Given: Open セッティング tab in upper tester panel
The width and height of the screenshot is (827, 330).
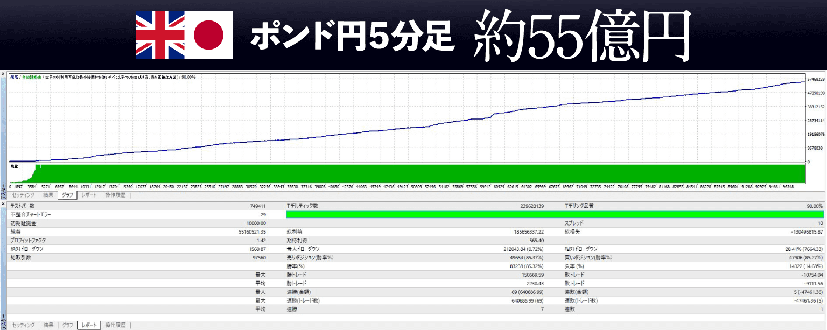Looking at the screenshot, I should tap(23, 195).
